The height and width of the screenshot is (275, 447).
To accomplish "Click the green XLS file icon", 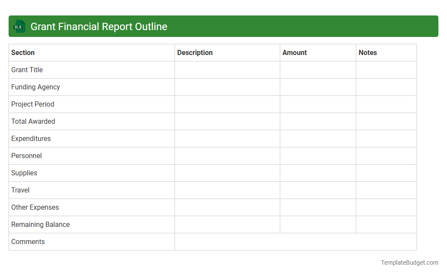I will (19, 26).
